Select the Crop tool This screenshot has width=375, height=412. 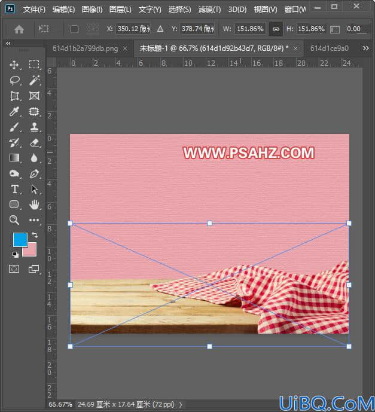tap(14, 96)
